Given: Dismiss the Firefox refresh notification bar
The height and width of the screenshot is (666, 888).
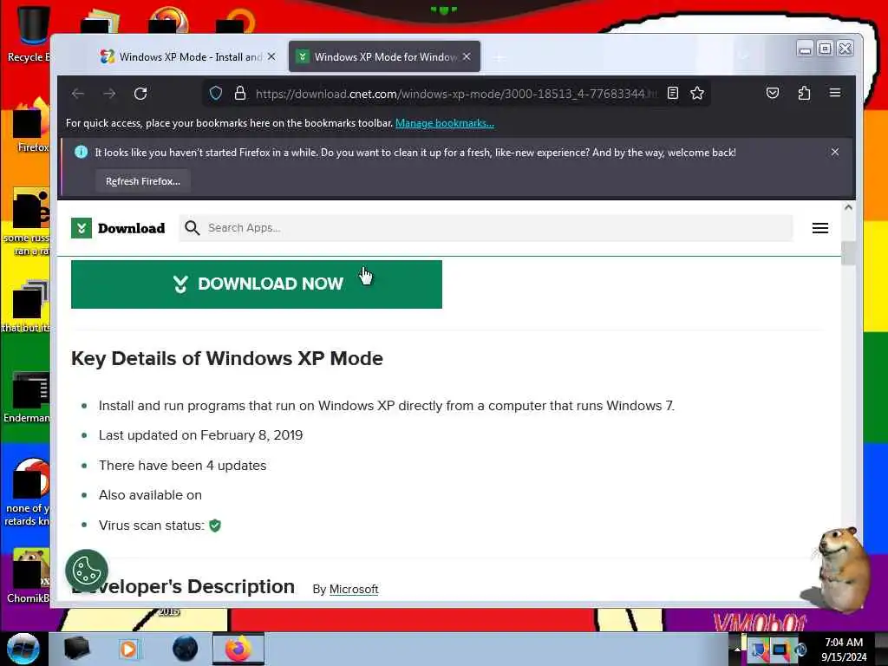Looking at the screenshot, I should (x=835, y=152).
